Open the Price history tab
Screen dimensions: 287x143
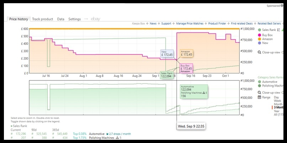click(x=19, y=19)
